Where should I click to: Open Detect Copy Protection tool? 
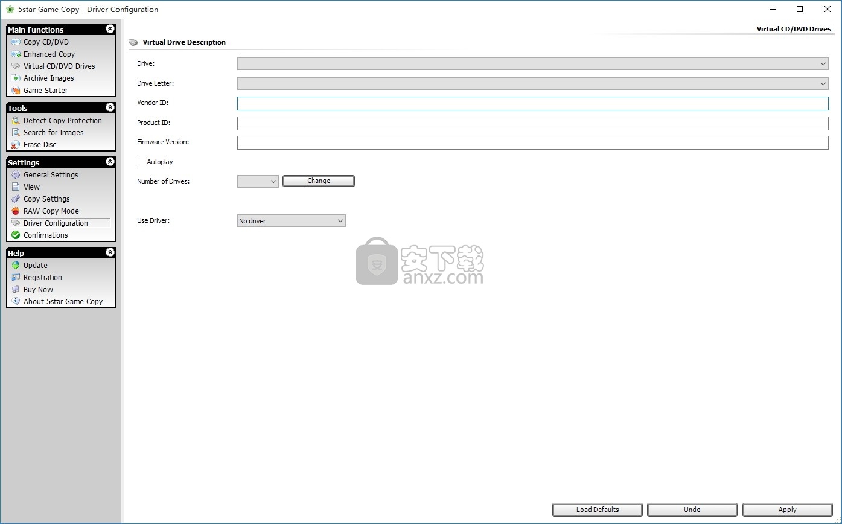coord(62,120)
